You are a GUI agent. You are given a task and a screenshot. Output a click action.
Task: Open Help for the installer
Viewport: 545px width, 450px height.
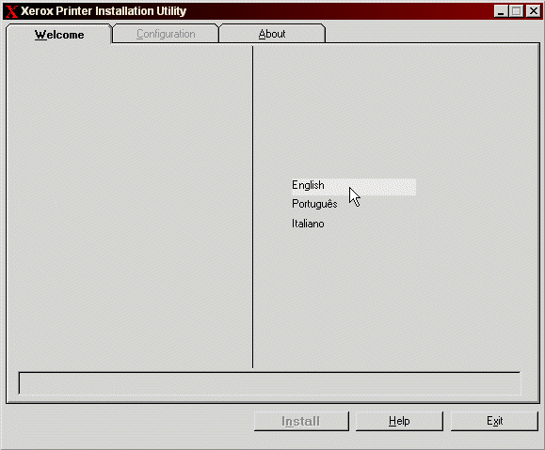(x=399, y=421)
